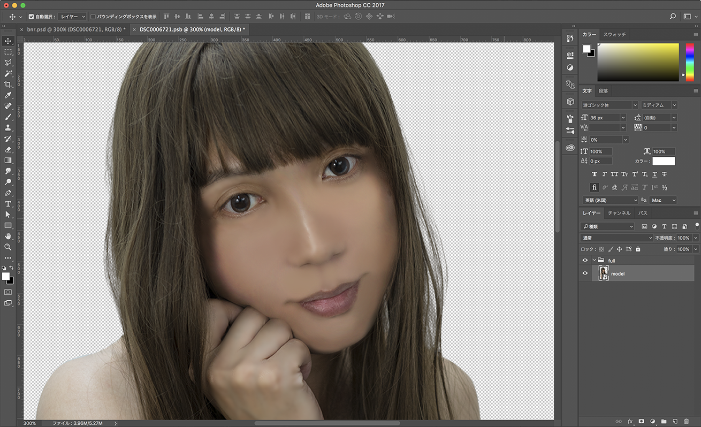Screen dimensions: 701x427
Task: Open the 游ゴシック体 font family dropdown
Action: [x=610, y=105]
